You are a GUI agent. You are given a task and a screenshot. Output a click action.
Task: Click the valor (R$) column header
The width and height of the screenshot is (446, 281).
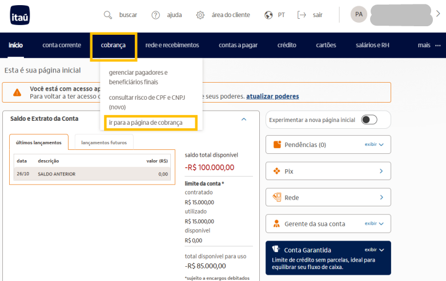click(157, 161)
